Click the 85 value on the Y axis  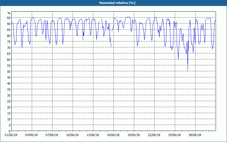tap(9, 30)
